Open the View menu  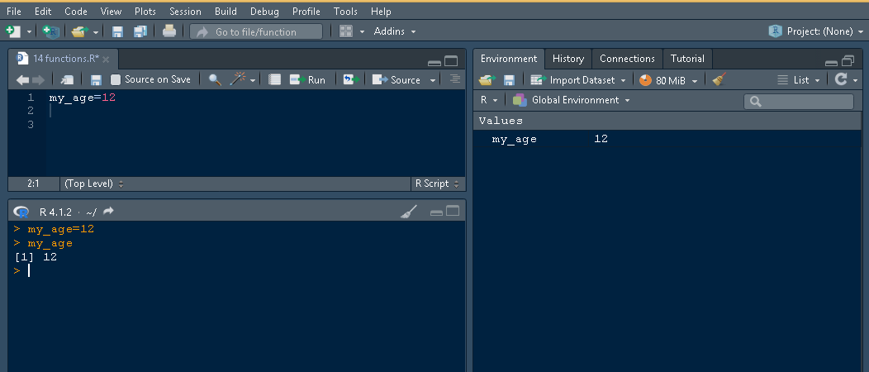[x=111, y=11]
